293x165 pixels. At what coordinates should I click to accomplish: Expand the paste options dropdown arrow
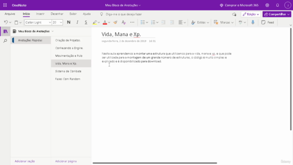point(20,22)
